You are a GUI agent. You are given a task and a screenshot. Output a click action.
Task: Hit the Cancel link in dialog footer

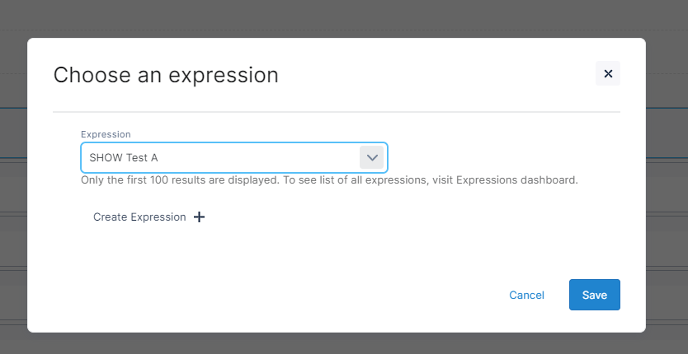point(526,295)
